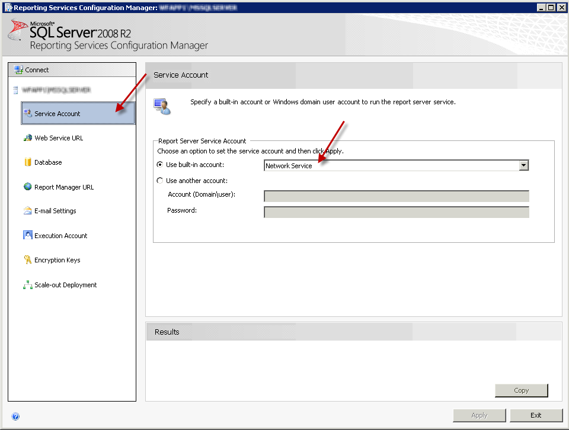Click the 'Use another account:' label
The width and height of the screenshot is (569, 430).
pos(197,181)
